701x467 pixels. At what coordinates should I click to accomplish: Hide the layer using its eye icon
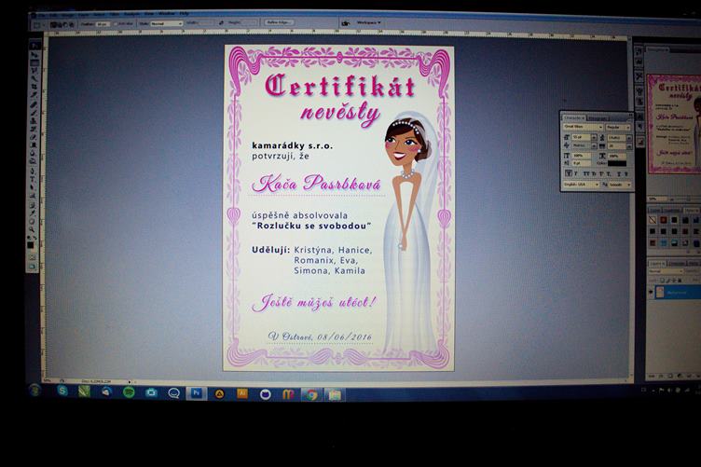coord(651,293)
